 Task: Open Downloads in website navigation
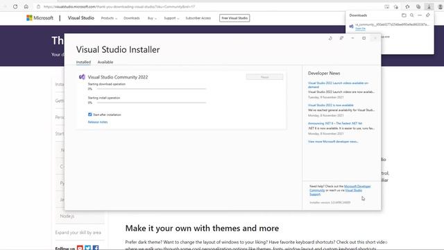(132, 18)
